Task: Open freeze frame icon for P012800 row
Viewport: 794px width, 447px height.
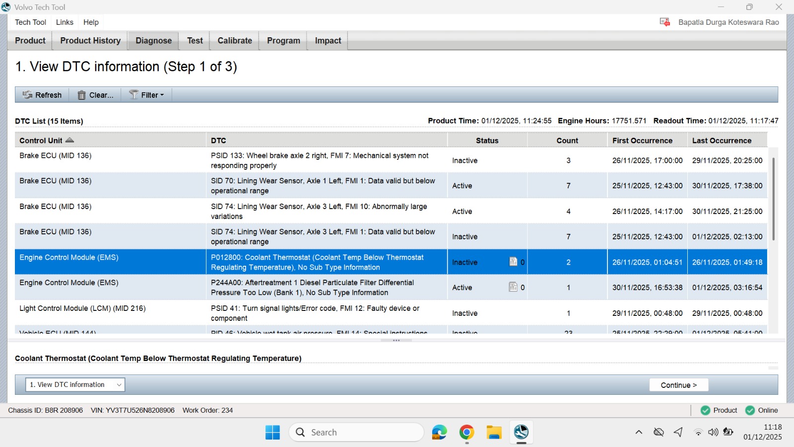Action: pos(513,262)
